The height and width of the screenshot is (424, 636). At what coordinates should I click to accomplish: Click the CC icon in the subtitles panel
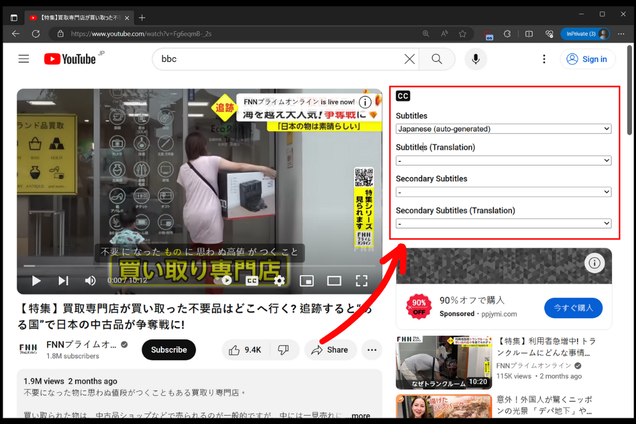[403, 96]
